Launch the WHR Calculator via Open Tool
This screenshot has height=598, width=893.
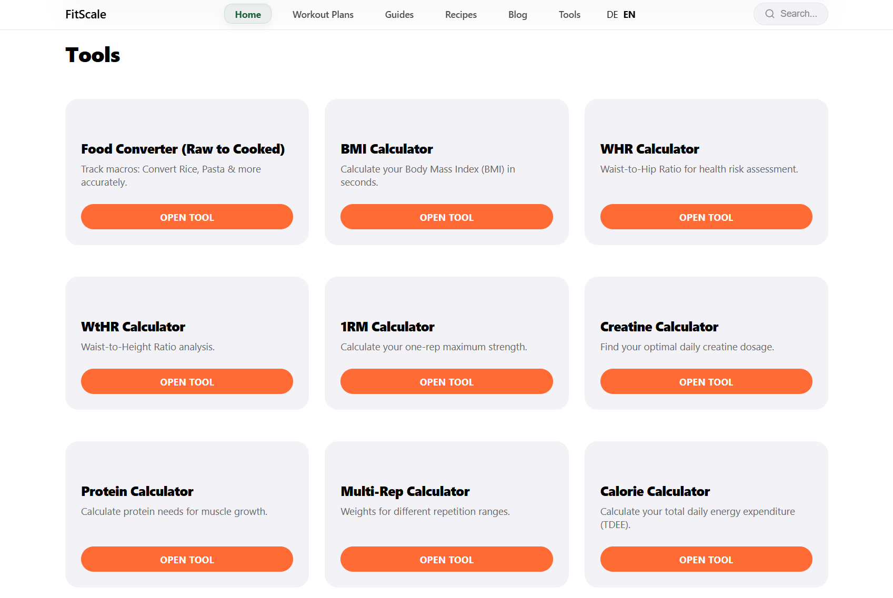pos(706,217)
